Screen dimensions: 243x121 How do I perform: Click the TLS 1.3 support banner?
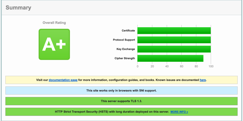[x=122, y=101]
